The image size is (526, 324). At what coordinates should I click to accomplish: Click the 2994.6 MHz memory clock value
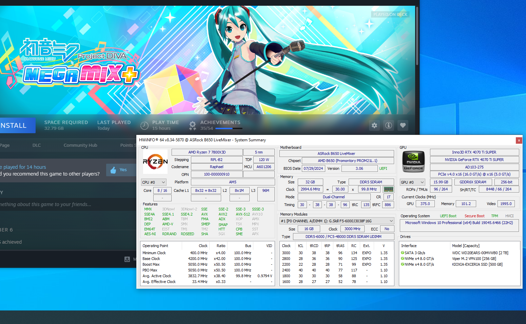point(310,189)
